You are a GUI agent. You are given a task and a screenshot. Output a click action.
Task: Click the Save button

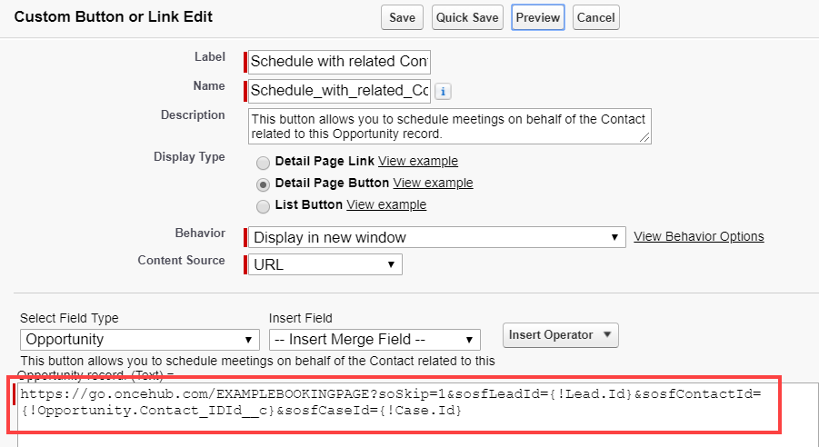[x=402, y=17]
